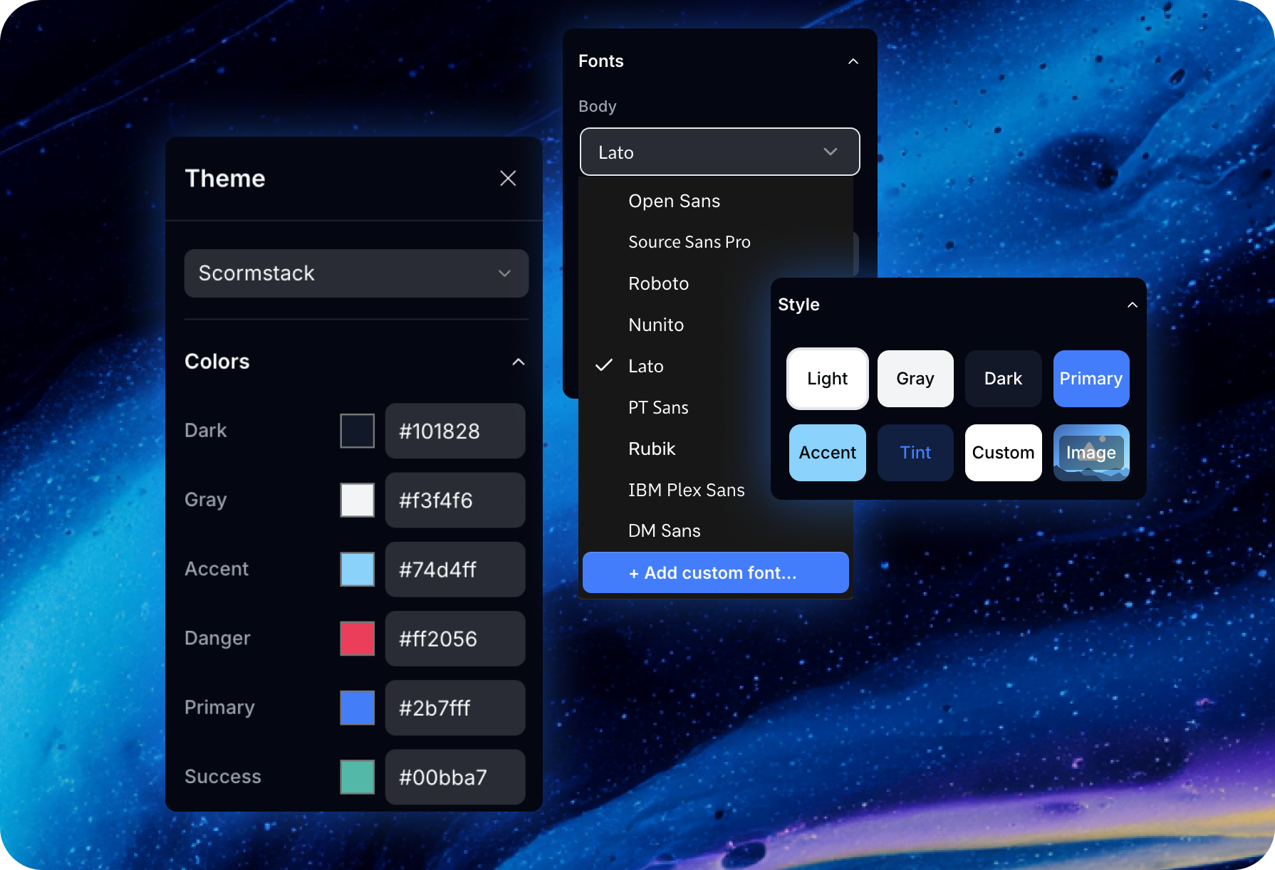Click the Primary hex field #2b7fff
This screenshot has width=1275, height=870.
point(454,708)
